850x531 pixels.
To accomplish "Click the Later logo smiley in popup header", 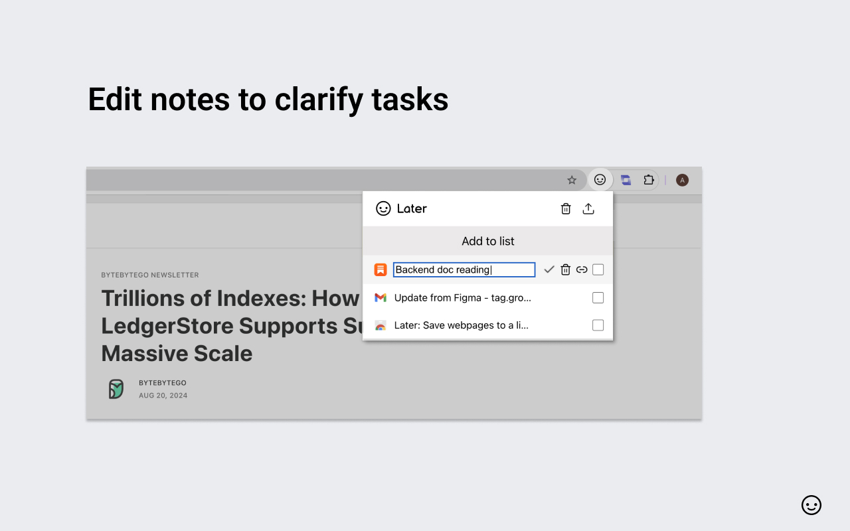I will 383,208.
